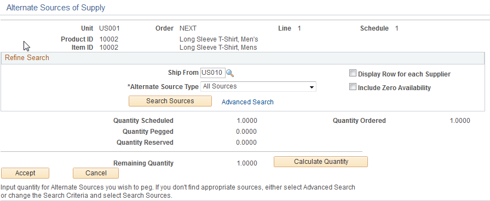The width and height of the screenshot is (490, 201).
Task: Click the Ship From lookup magnifier icon
Action: (x=230, y=73)
